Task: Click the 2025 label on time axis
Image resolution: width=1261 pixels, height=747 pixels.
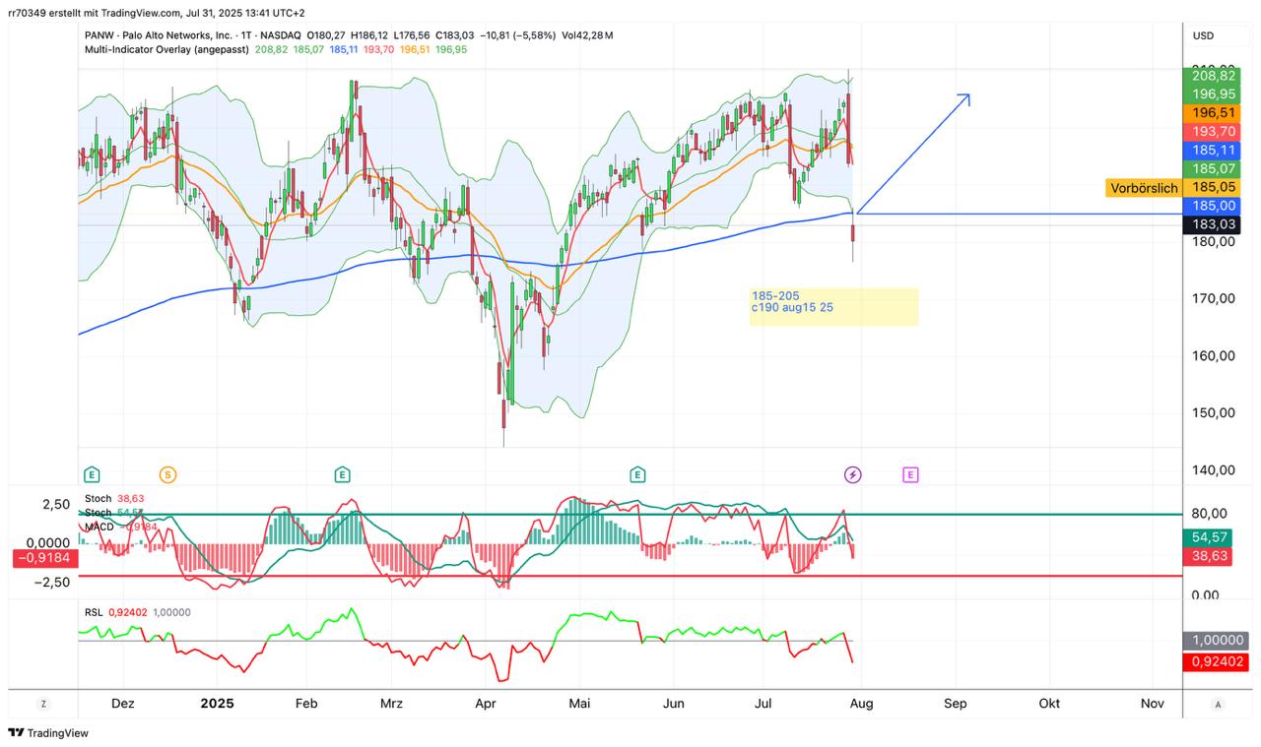Action: [217, 704]
